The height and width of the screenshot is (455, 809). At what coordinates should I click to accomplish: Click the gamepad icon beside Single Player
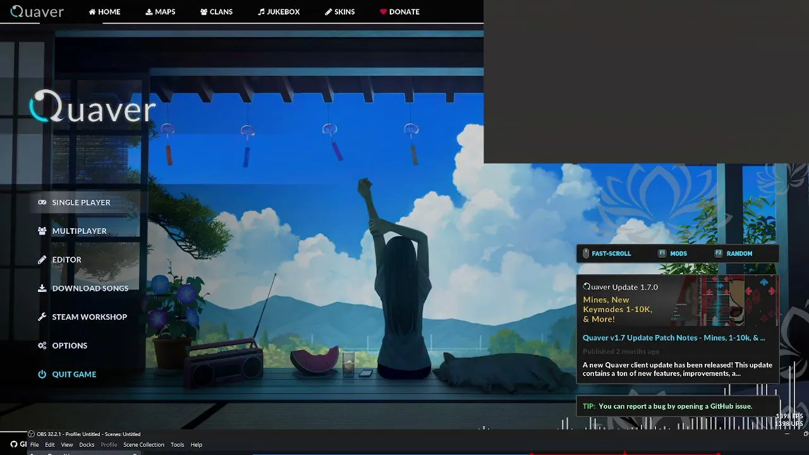42,202
